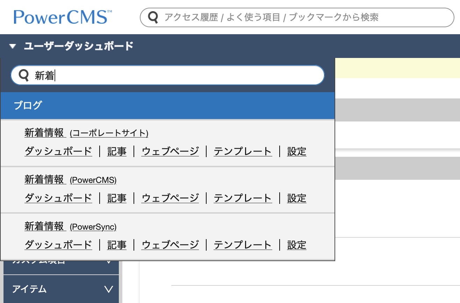460x303 pixels.
Task: Select the アイテム sidebar menu
Action: click(61, 289)
